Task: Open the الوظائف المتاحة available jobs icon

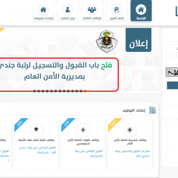Action: [92, 10]
